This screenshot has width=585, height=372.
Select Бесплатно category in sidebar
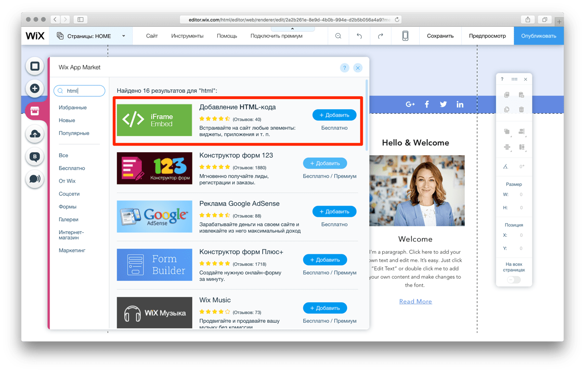pyautogui.click(x=72, y=168)
